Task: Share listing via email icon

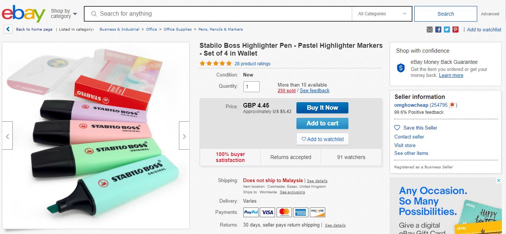Action: [x=430, y=29]
